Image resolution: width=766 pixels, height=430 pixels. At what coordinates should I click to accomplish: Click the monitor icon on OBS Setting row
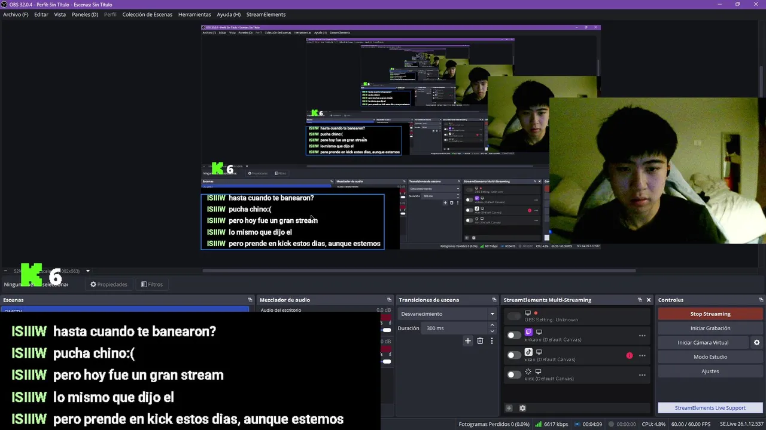(x=528, y=313)
